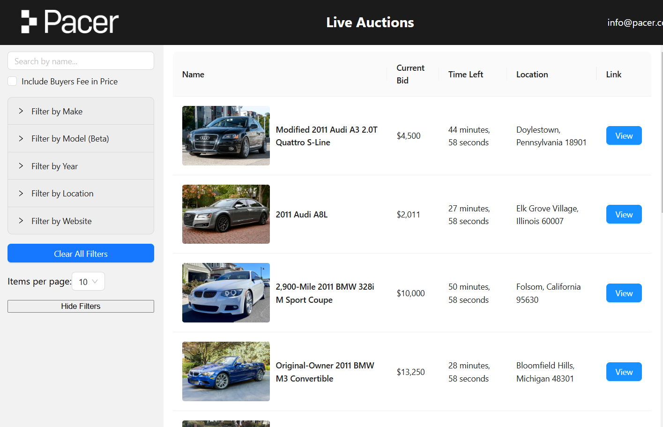Click the $4,500 current bid
663x427 pixels.
409,135
